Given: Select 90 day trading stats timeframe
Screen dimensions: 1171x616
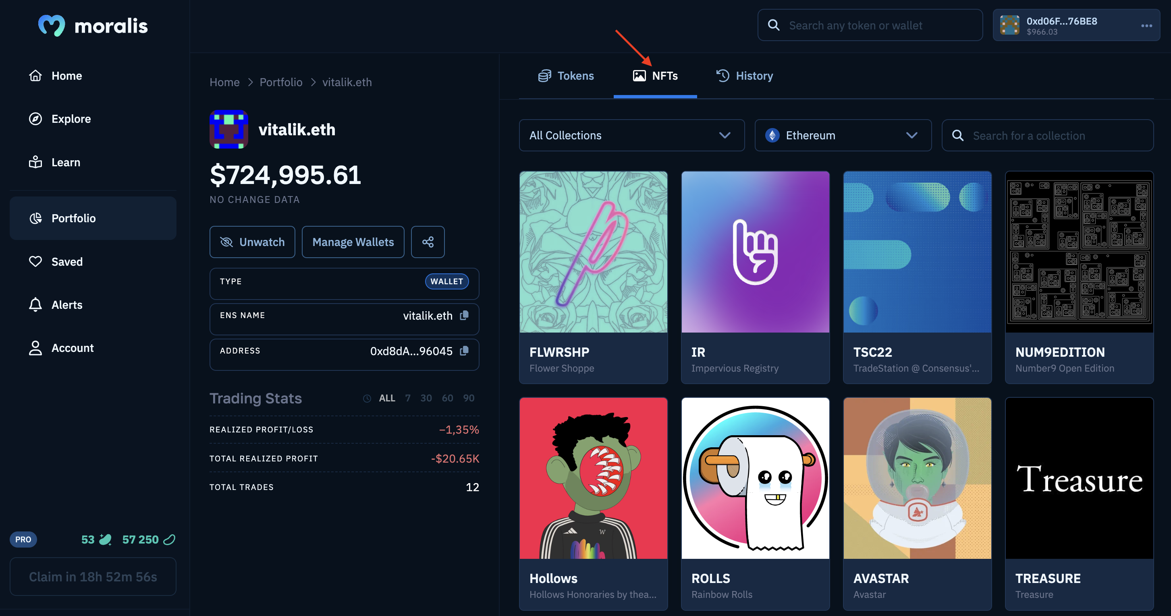Looking at the screenshot, I should [469, 398].
